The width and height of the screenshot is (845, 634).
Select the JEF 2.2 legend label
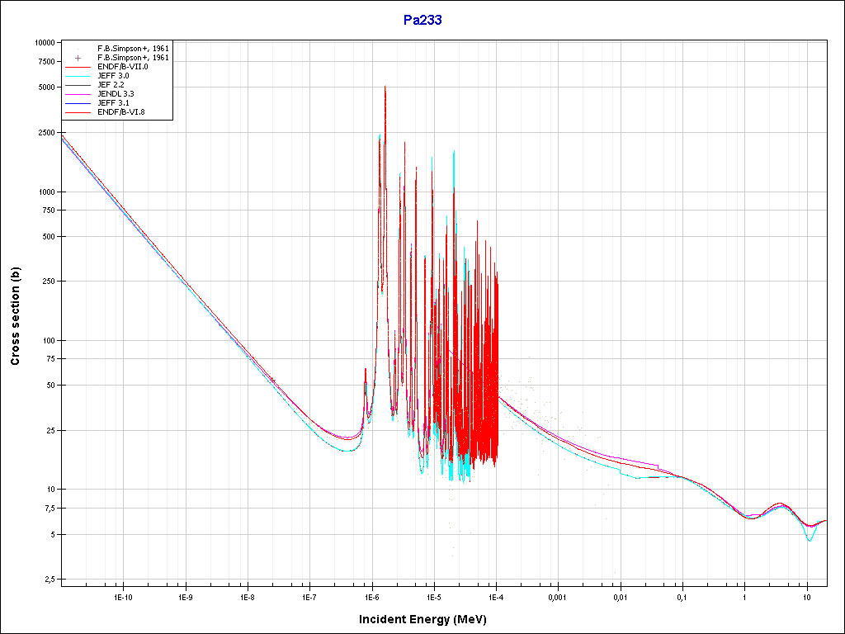[x=111, y=85]
